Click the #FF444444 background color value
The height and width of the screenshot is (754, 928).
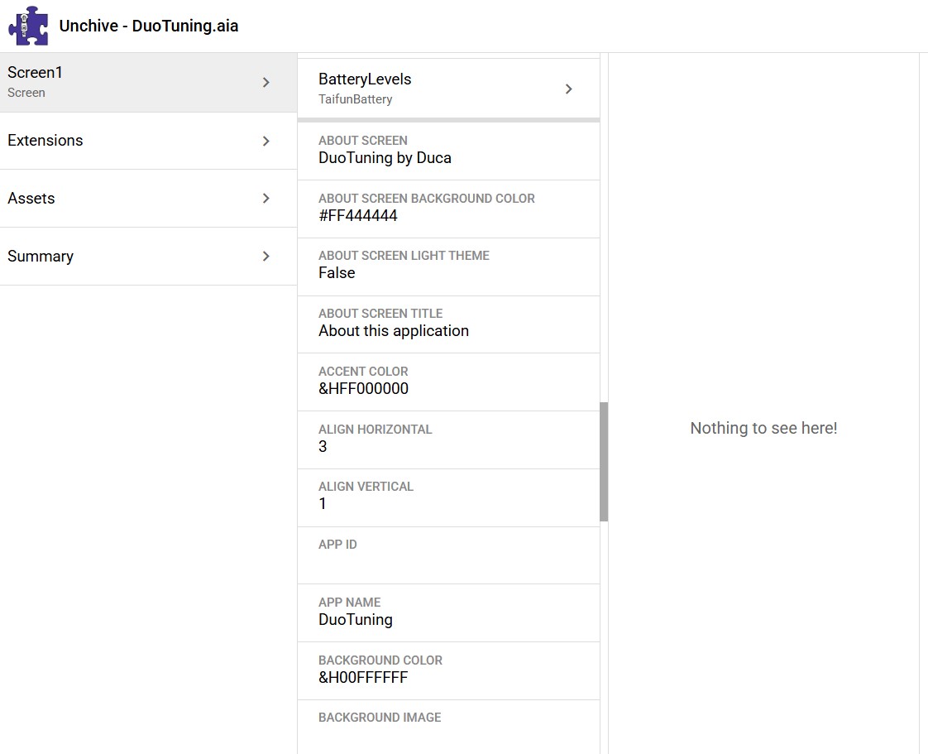point(358,216)
